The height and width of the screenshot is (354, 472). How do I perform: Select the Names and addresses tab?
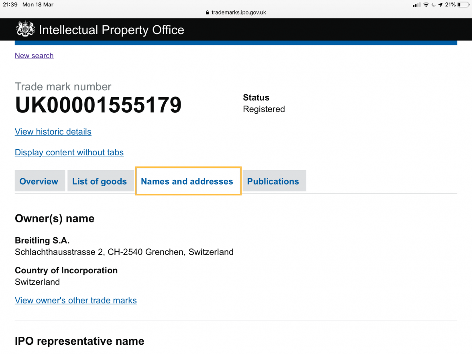point(187,181)
